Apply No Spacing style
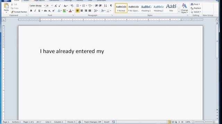 click(134, 8)
